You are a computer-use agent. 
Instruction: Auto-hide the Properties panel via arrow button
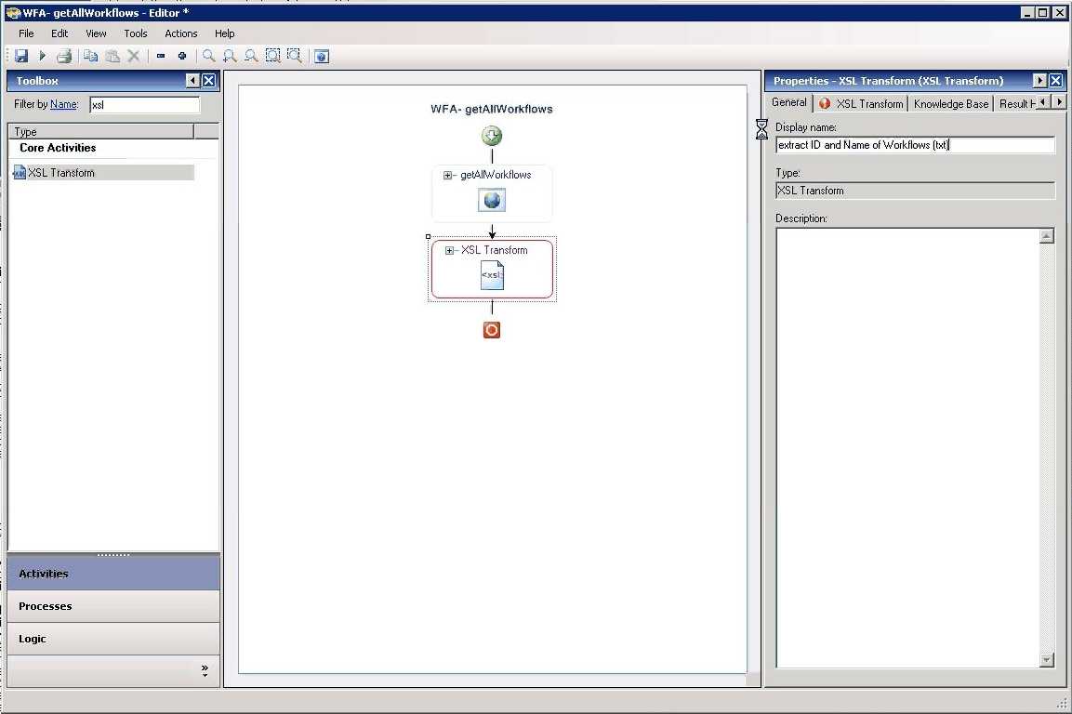[1039, 81]
